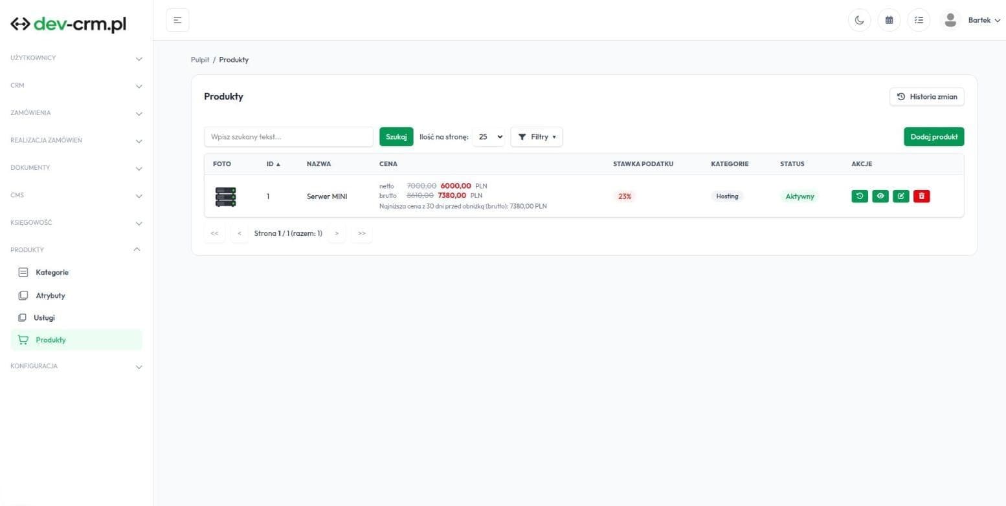Select Produkty in the sidebar submenu
This screenshot has width=1006, height=506.
pyautogui.click(x=76, y=340)
